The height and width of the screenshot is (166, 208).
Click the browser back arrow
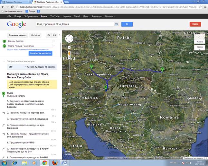coord(3,7)
